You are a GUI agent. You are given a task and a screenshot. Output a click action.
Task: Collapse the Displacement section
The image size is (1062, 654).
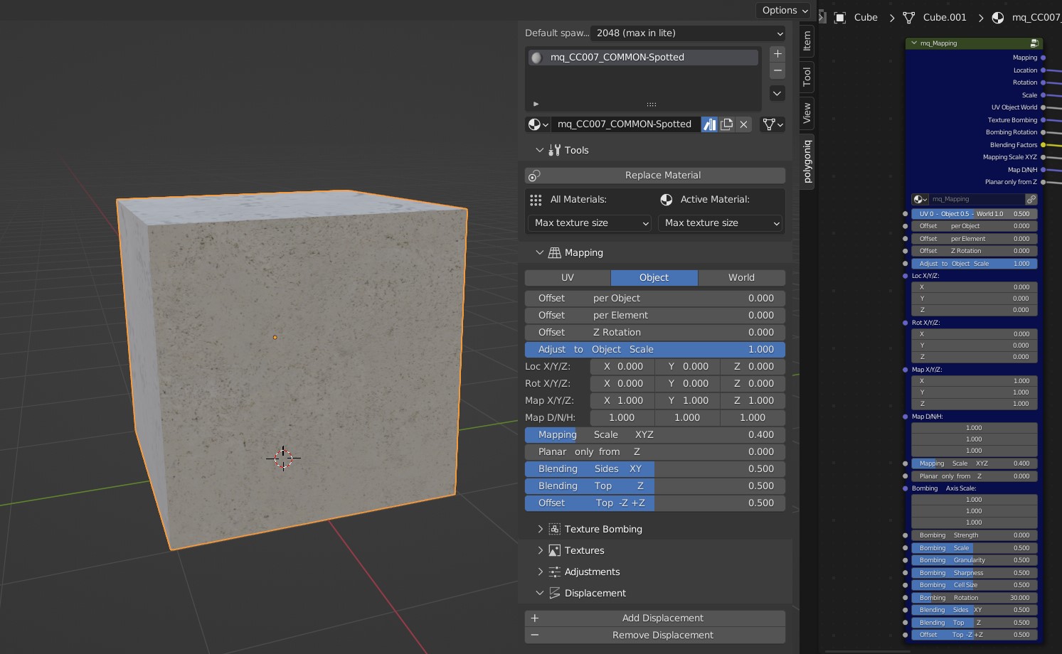540,594
